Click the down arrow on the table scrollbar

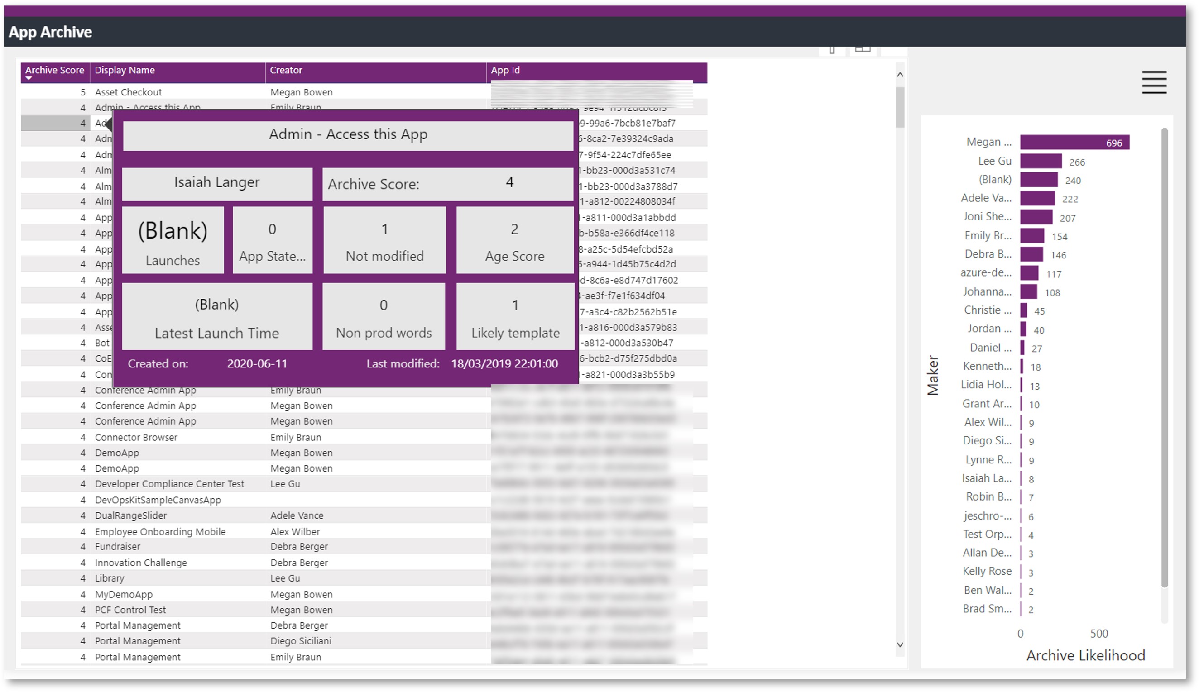click(x=900, y=644)
